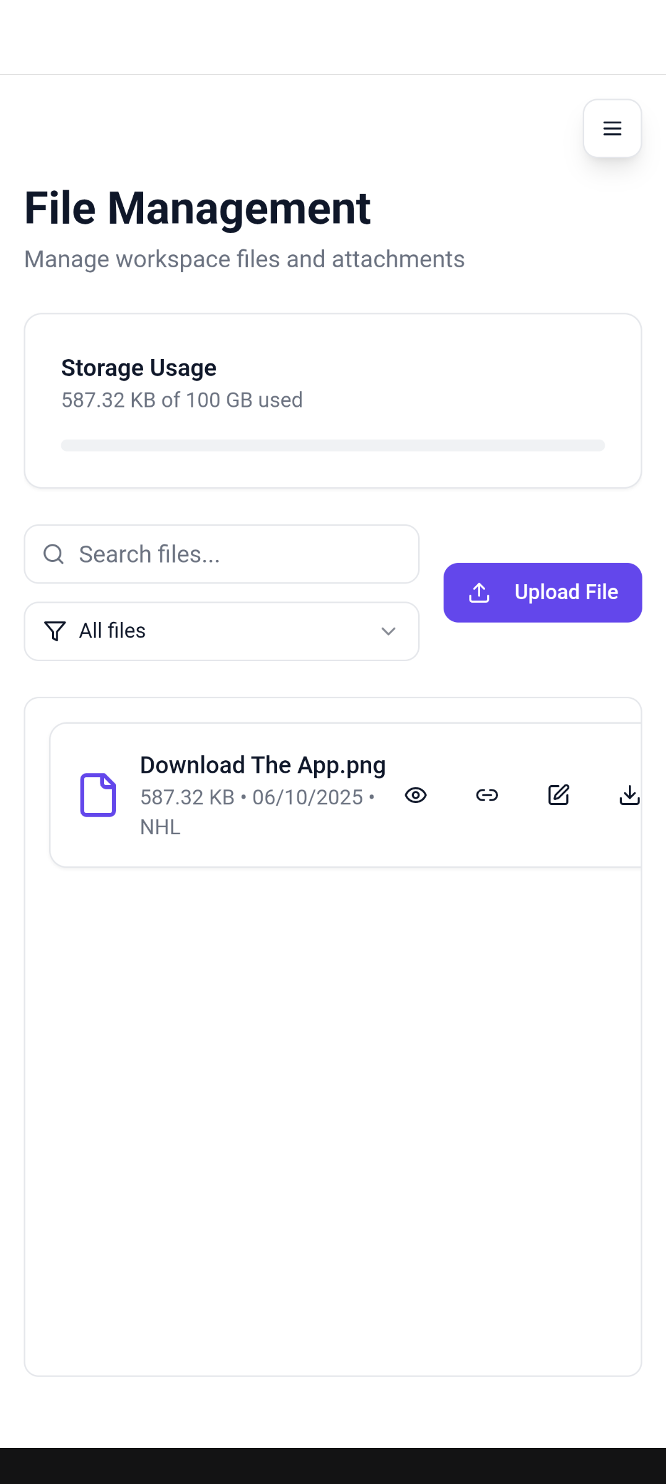Click the magnifier icon in search box
The height and width of the screenshot is (1484, 666).
54,554
